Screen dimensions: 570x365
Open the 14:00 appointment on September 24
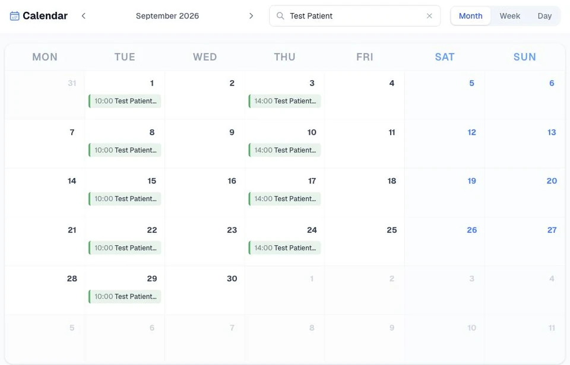(284, 248)
